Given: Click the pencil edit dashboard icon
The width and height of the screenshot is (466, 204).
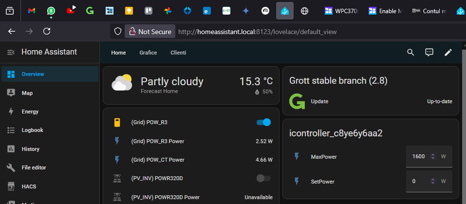Looking at the screenshot, I should pos(448,53).
